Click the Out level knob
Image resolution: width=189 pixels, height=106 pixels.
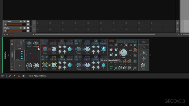144,65
